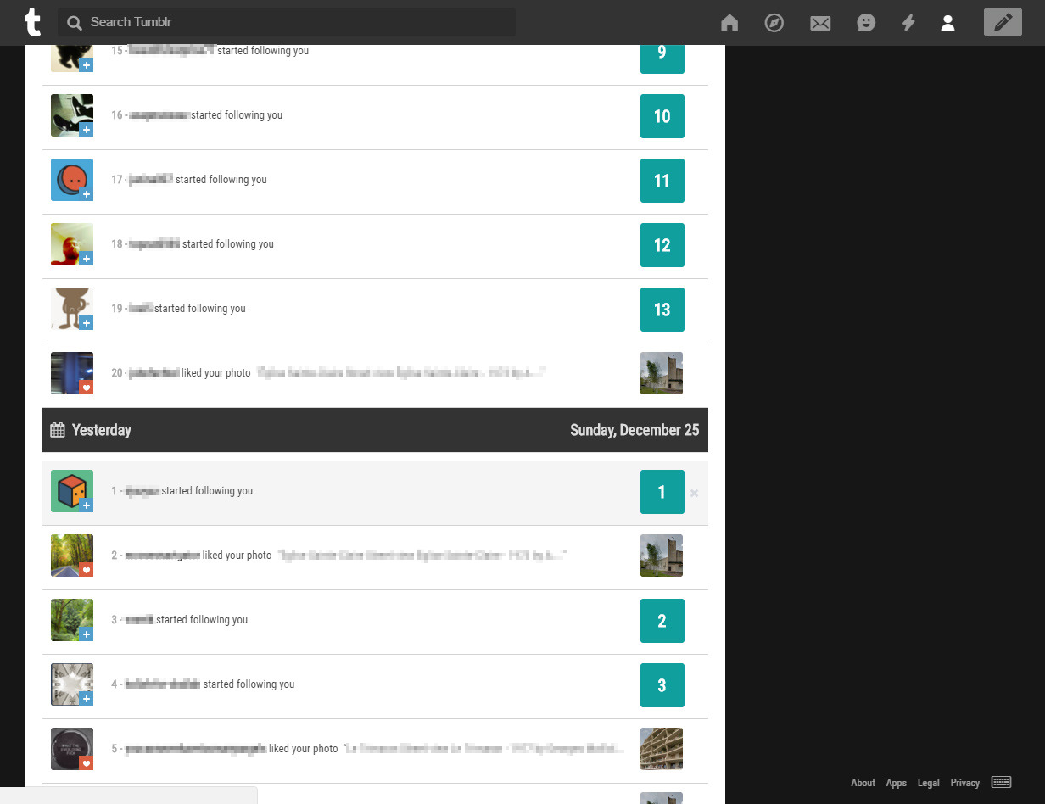Click the teal follower badge numbered 13
The width and height of the screenshot is (1045, 804).
pyautogui.click(x=662, y=310)
